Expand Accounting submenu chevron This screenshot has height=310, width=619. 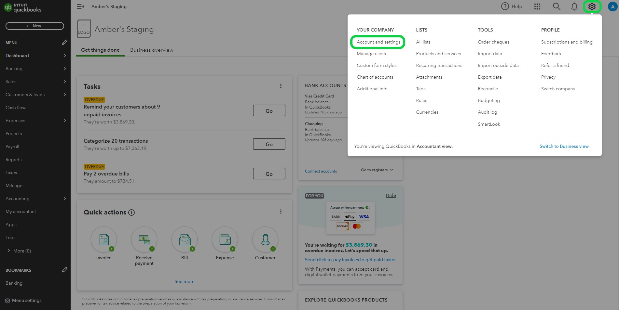(x=64, y=199)
